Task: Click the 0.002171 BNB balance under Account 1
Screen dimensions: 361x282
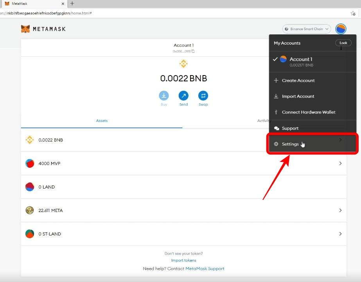Action: [x=302, y=65]
